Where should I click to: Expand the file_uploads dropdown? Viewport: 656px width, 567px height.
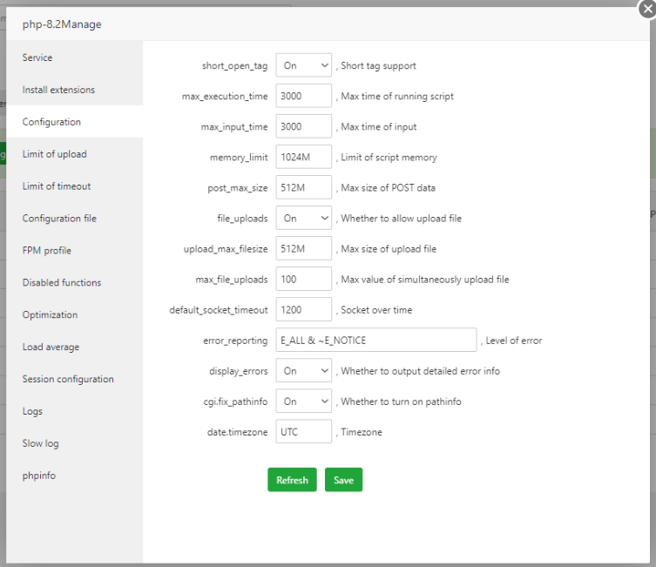(303, 218)
